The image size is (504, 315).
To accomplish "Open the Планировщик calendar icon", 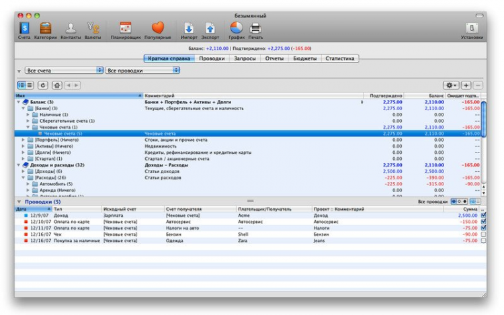I will (125, 28).
